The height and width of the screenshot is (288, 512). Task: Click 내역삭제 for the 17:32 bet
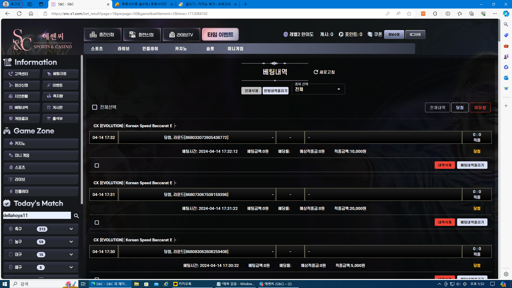[445, 165]
